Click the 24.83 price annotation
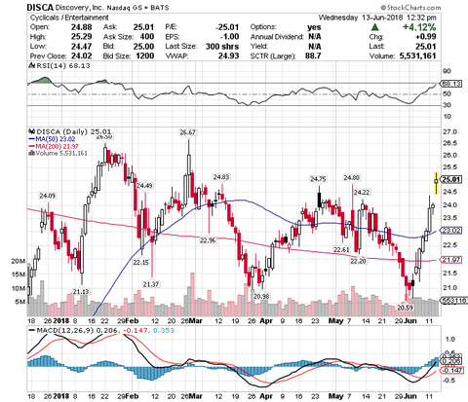The height and width of the screenshot is (402, 468). (221, 177)
